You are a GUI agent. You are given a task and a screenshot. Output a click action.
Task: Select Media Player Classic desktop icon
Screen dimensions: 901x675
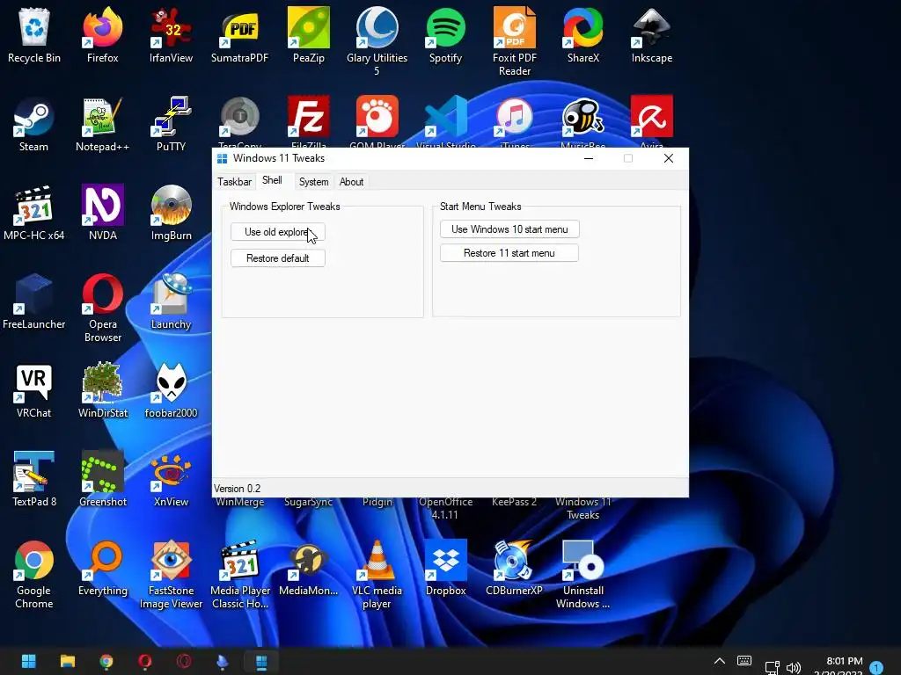click(x=239, y=575)
